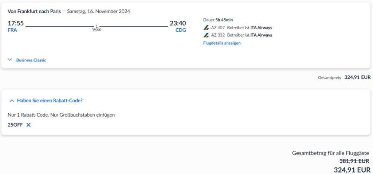Click the 'Von Frankfurt nach Paris' heading
The height and width of the screenshot is (174, 373).
tap(34, 11)
